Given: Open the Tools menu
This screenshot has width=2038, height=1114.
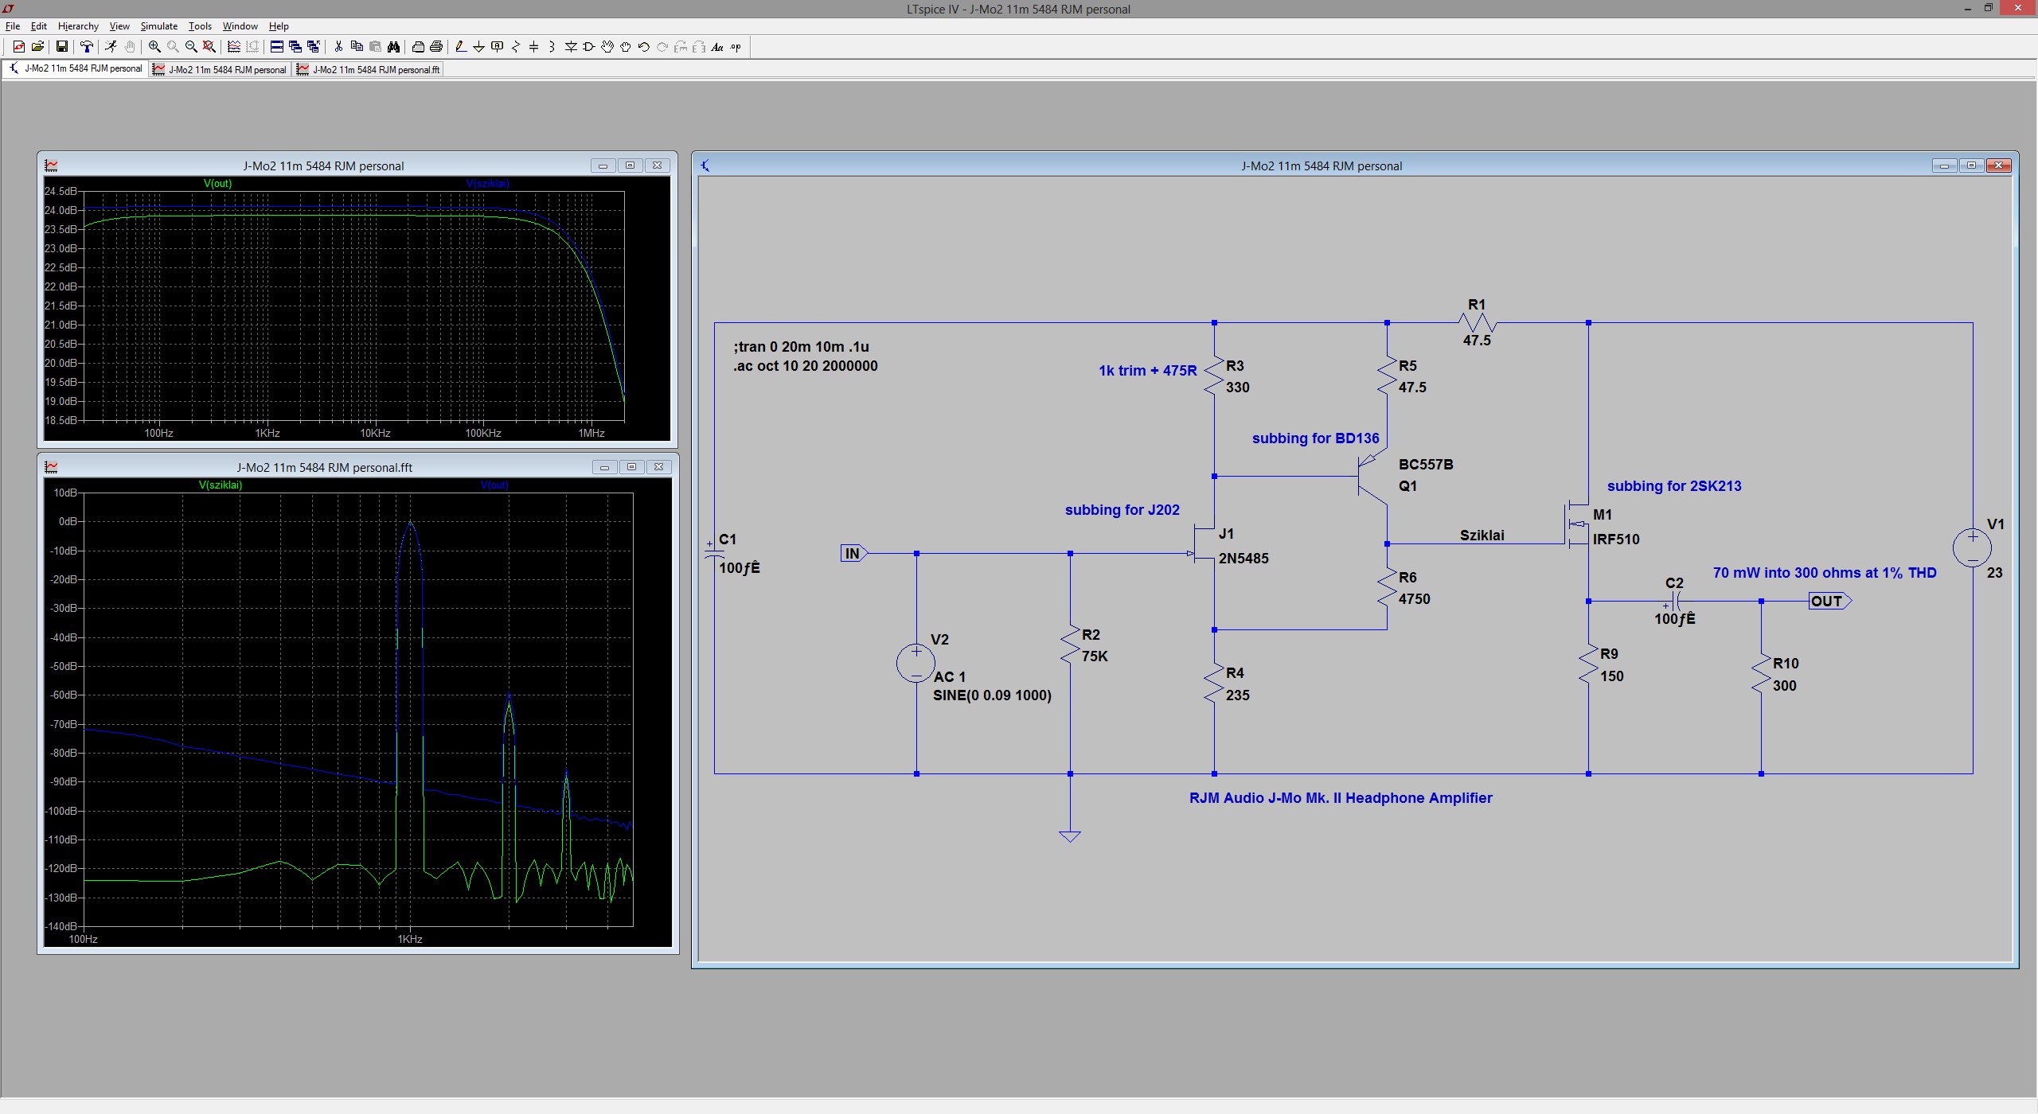Looking at the screenshot, I should 200,26.
